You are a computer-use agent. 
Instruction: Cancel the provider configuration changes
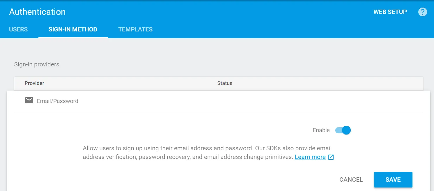click(351, 180)
